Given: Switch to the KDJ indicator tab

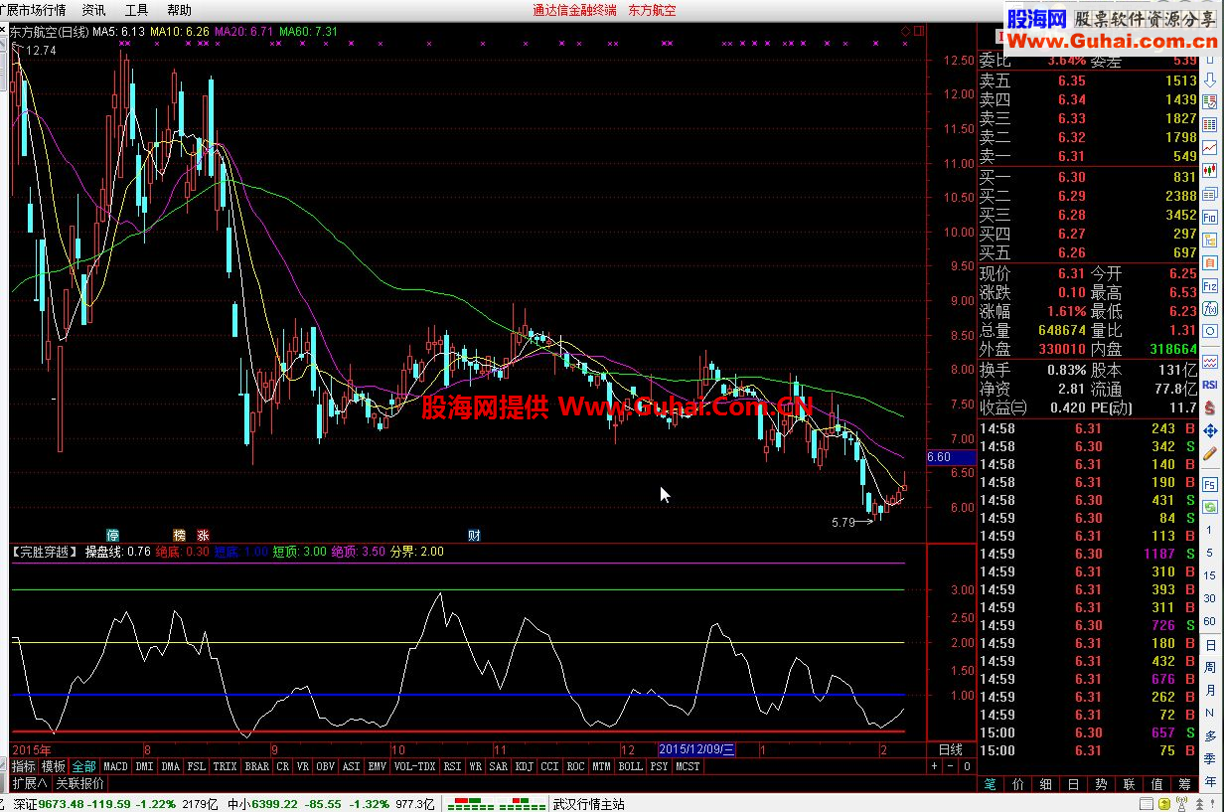Looking at the screenshot, I should coord(524,766).
